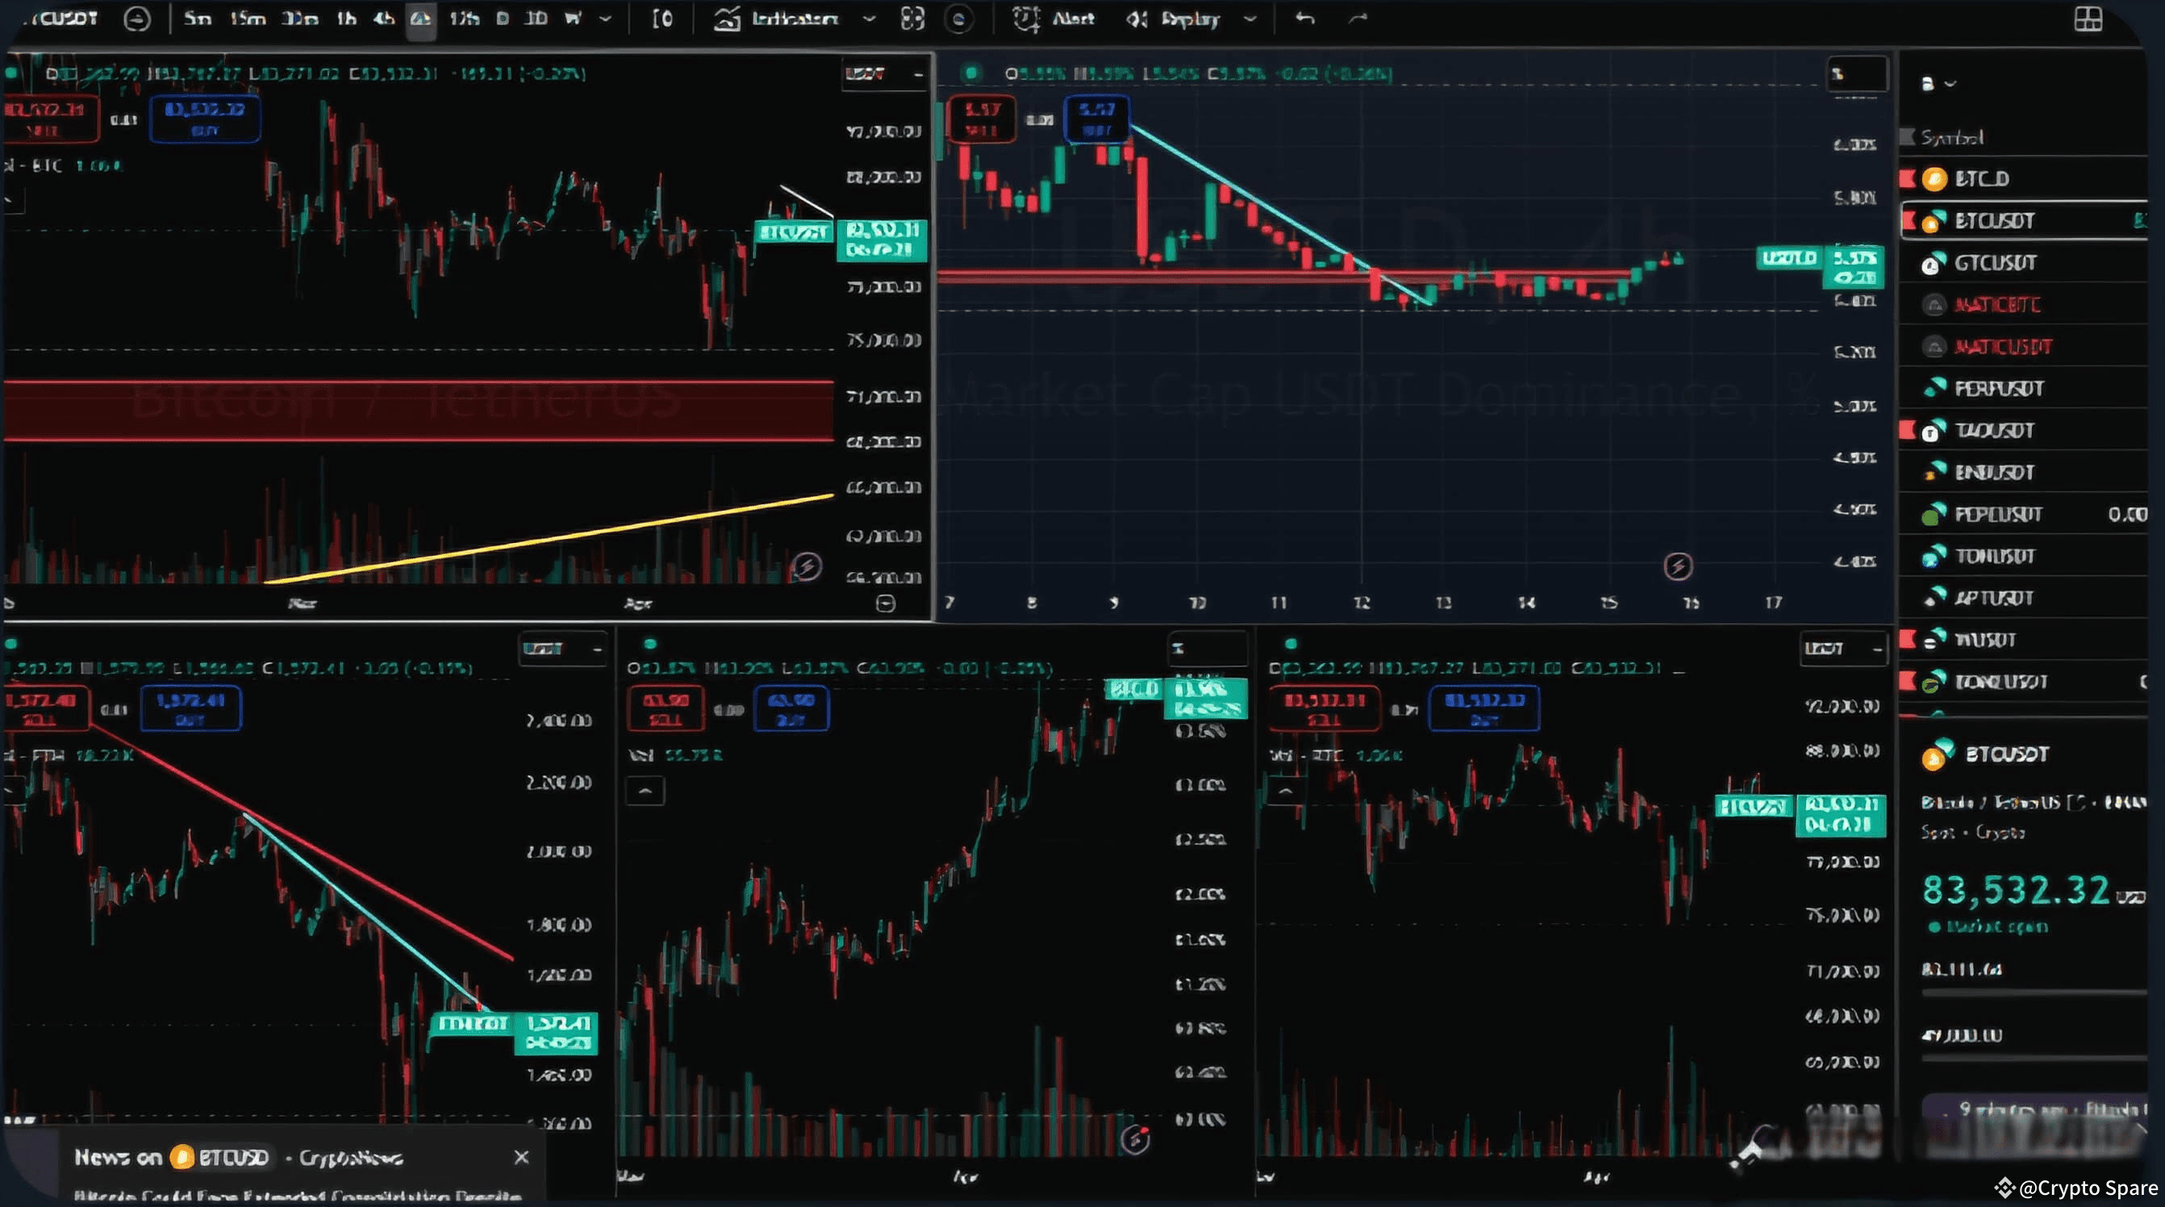
Task: Expand the Replay options chevron
Action: click(x=1250, y=19)
